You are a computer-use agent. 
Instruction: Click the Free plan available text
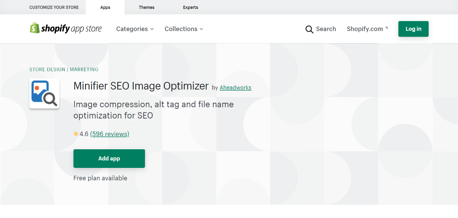[100, 178]
